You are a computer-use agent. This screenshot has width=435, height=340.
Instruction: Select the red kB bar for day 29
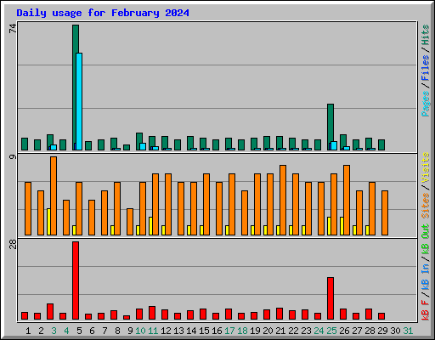tap(381, 316)
